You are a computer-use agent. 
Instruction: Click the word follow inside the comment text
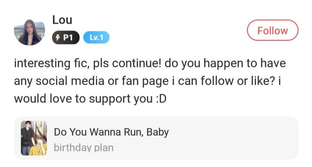(x=217, y=81)
